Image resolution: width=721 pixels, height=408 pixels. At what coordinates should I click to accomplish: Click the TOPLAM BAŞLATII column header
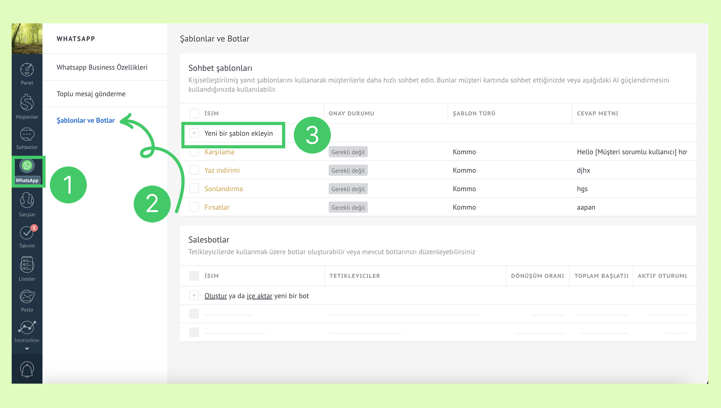[601, 276]
